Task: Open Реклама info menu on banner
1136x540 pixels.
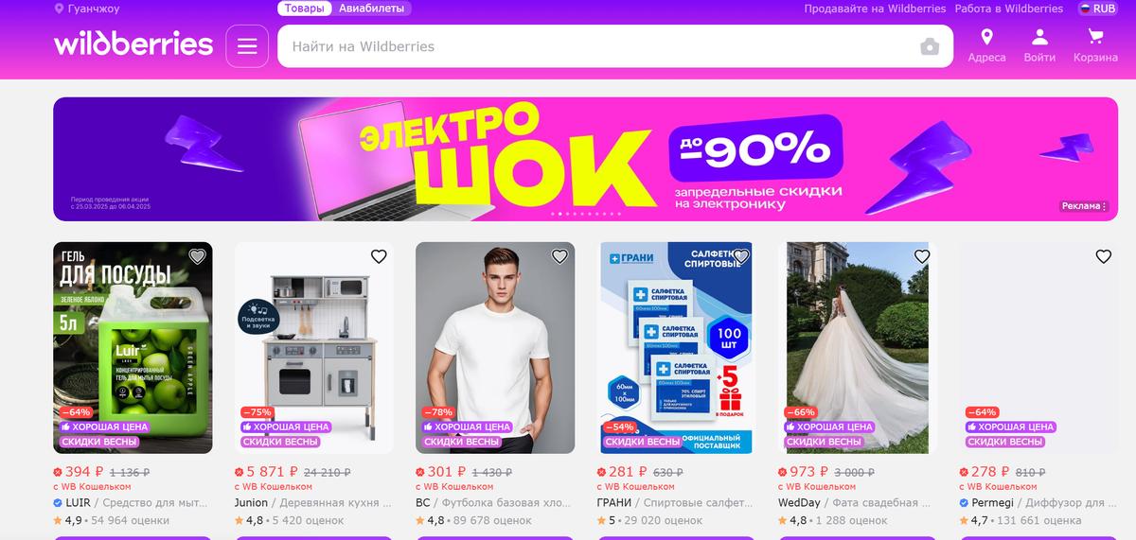Action: pyautogui.click(x=1082, y=206)
